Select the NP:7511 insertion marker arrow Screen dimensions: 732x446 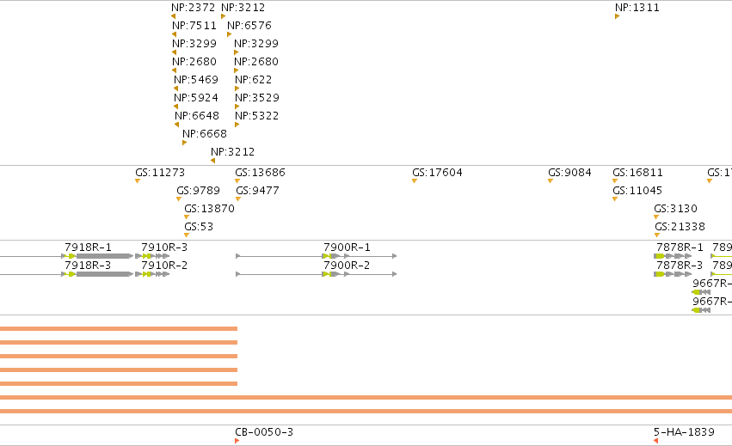[x=174, y=34]
